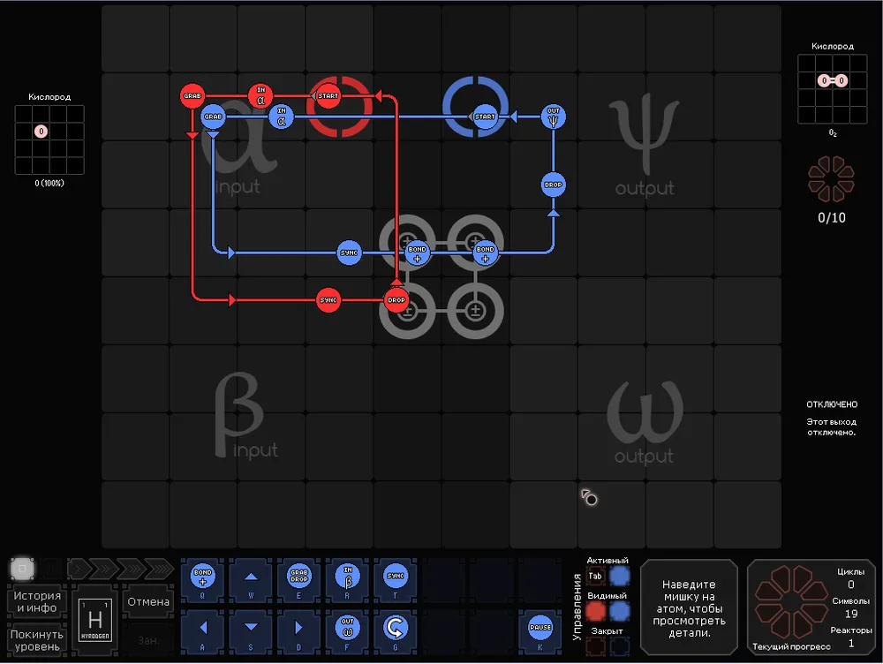This screenshot has width=883, height=664.
Task: Click the Отмена undo button
Action: click(148, 602)
